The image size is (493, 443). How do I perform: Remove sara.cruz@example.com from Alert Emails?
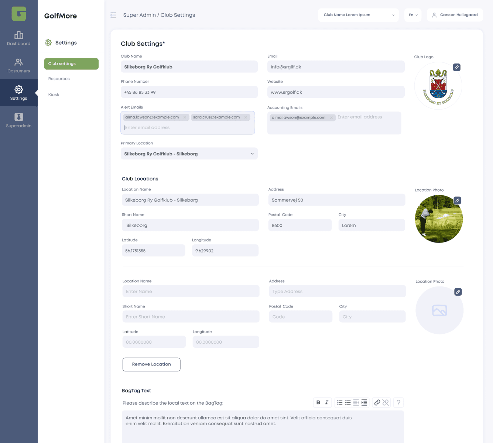[x=246, y=117]
